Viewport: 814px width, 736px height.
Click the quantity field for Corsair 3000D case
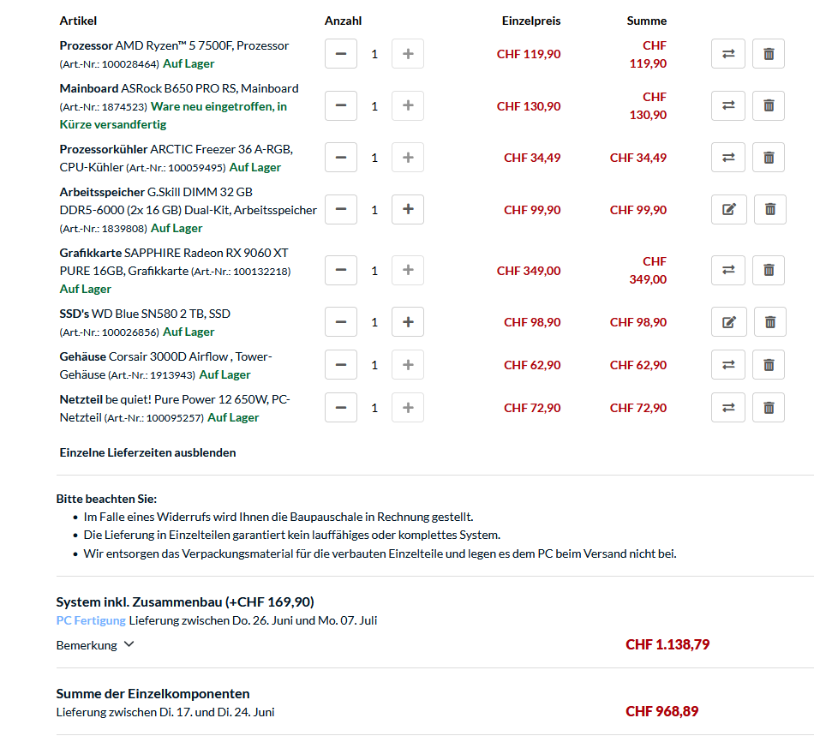(374, 365)
